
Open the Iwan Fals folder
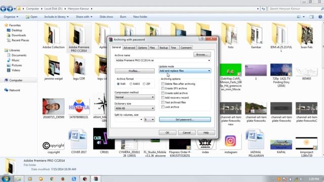pyautogui.click(x=306, y=36)
